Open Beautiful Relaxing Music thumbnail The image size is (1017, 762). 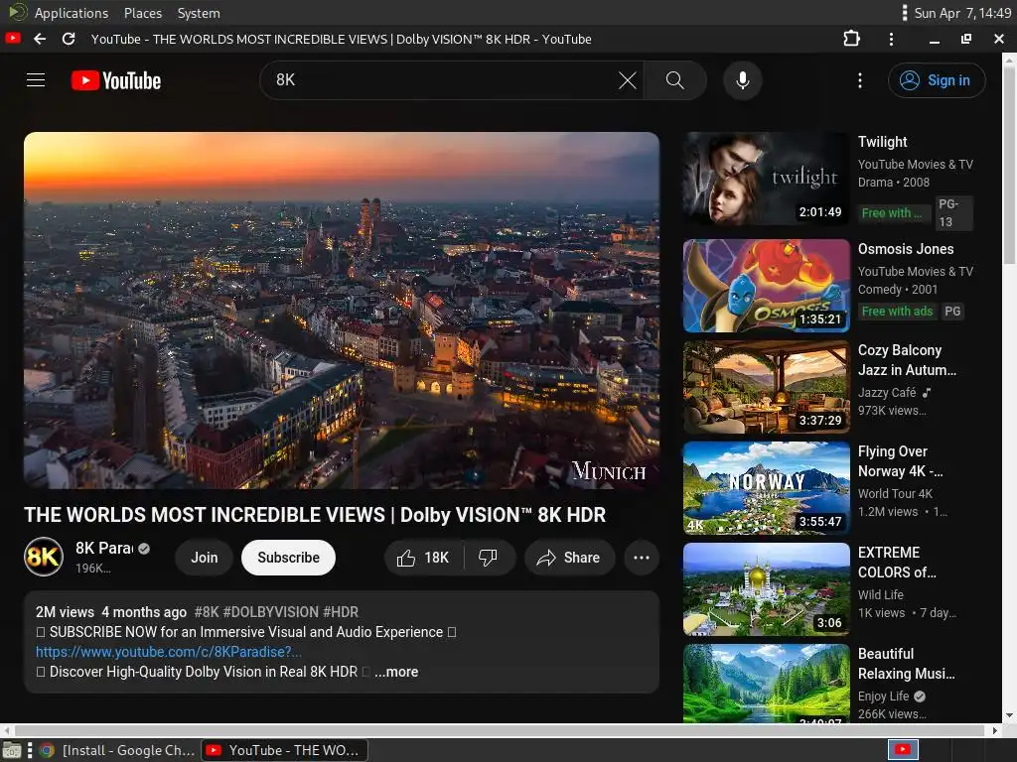coord(766,683)
